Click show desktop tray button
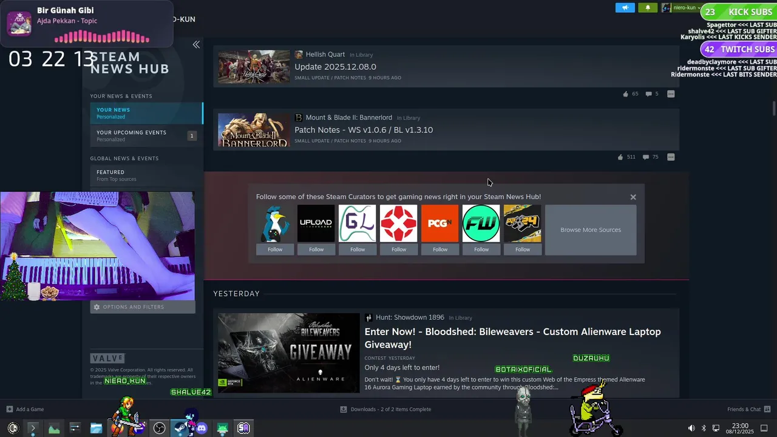The height and width of the screenshot is (437, 777). [764, 429]
